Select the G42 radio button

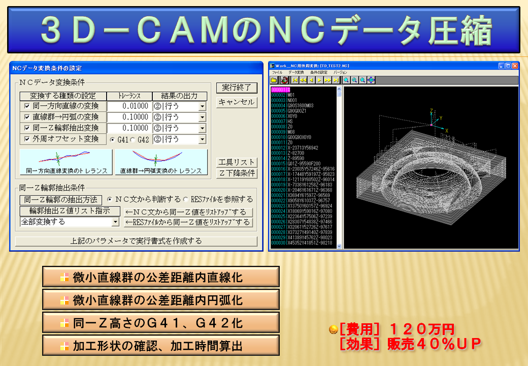(x=133, y=139)
